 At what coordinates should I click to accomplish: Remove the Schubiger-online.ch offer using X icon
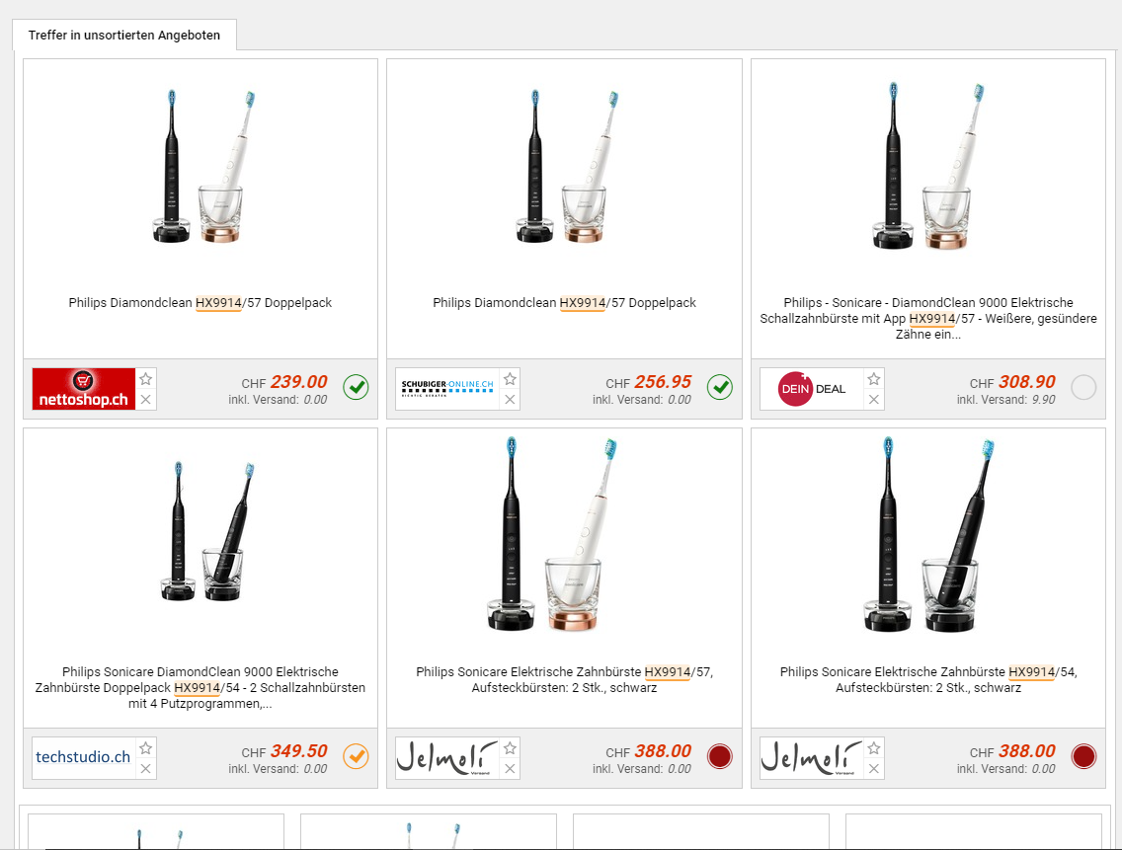point(510,399)
